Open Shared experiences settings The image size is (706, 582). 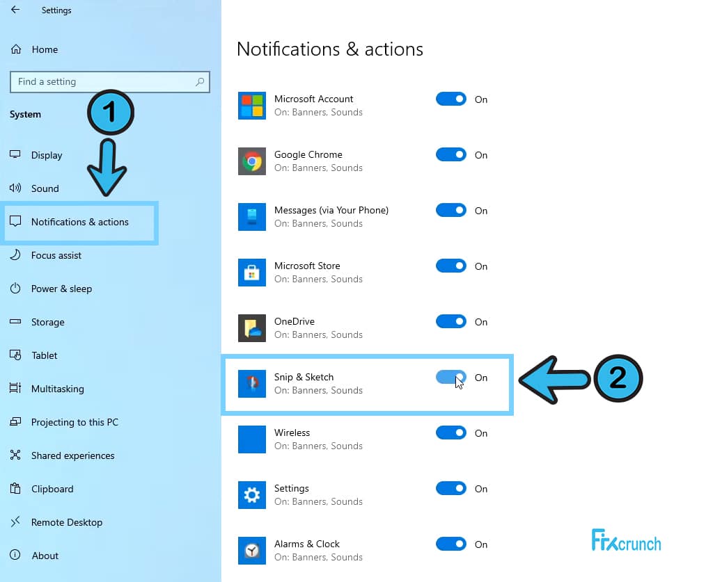click(x=72, y=455)
